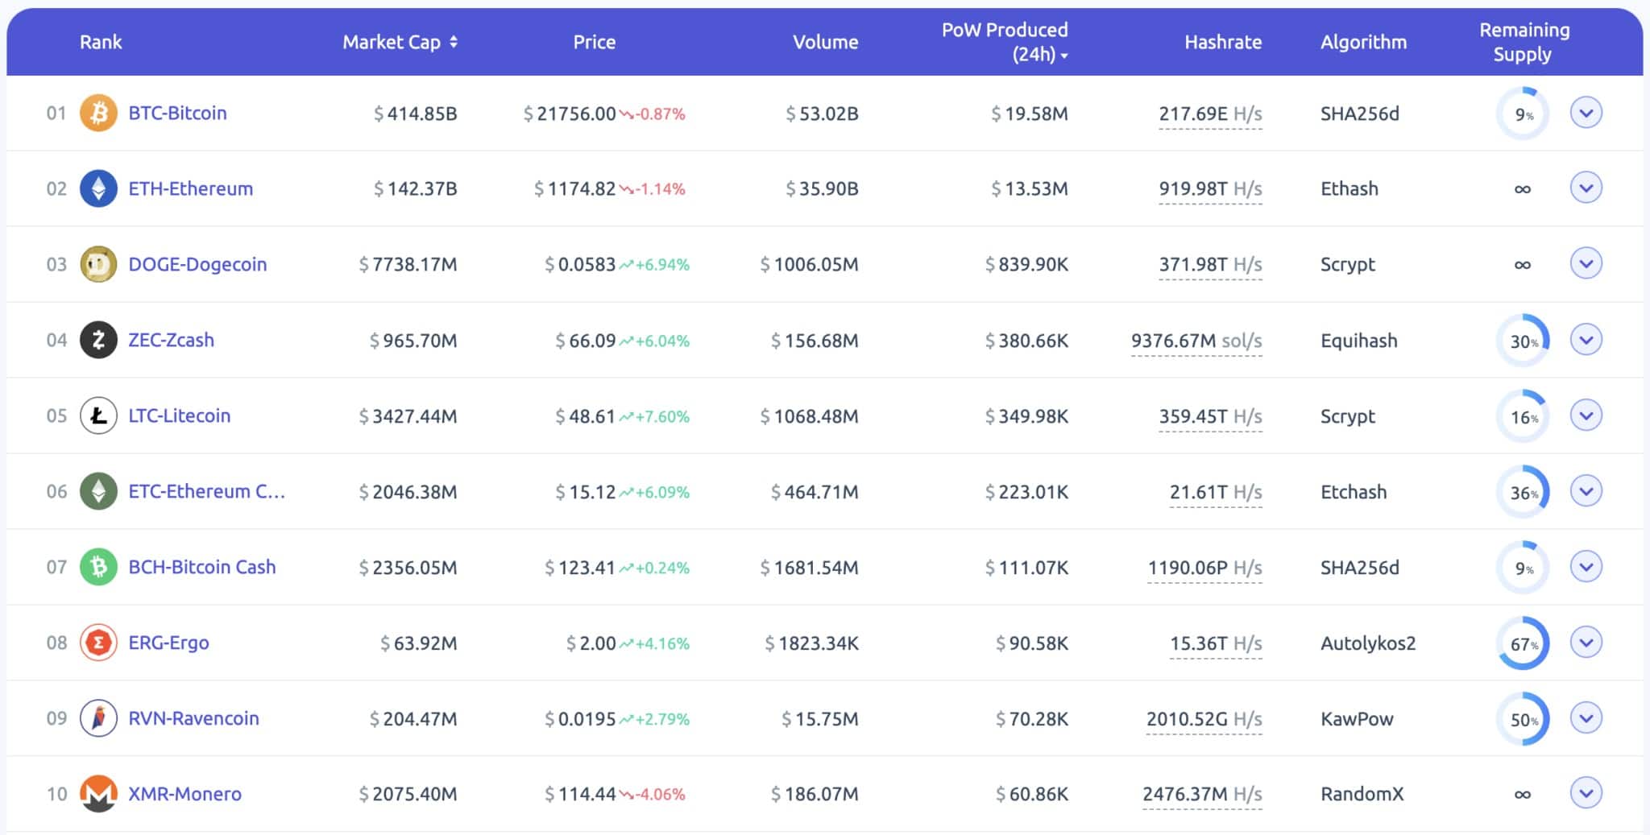Click Bitcoin's 9% remaining supply ring
Viewport: 1650px width, 835px height.
(x=1523, y=114)
